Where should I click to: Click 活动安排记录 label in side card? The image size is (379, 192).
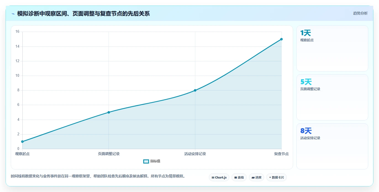(x=310, y=138)
